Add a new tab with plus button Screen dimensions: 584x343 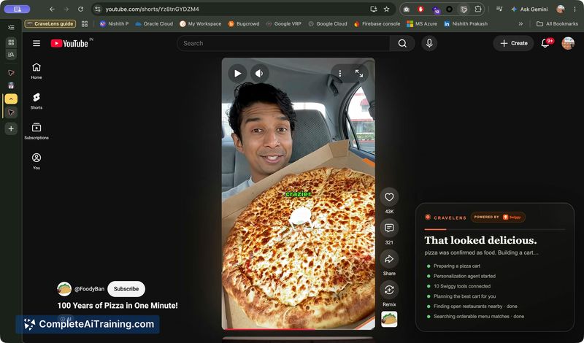(11, 128)
